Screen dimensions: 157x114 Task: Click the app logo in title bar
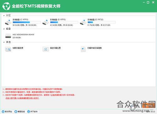6,6
